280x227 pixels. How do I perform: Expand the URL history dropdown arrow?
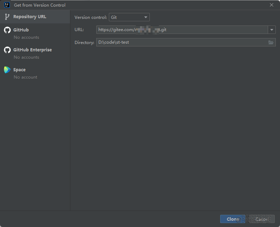point(272,30)
